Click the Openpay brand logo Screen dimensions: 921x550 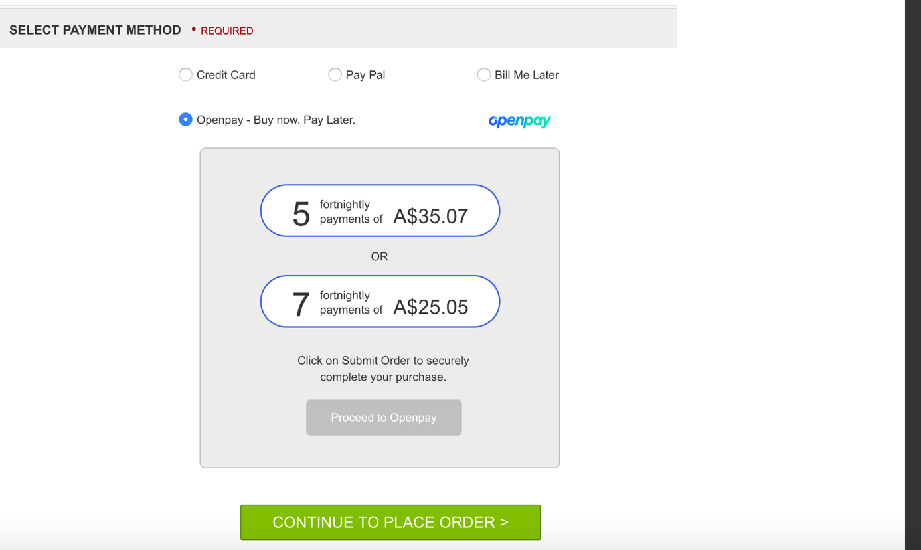click(519, 121)
